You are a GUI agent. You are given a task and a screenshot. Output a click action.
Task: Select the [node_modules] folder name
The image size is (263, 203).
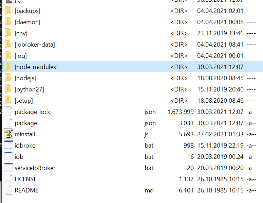point(36,67)
